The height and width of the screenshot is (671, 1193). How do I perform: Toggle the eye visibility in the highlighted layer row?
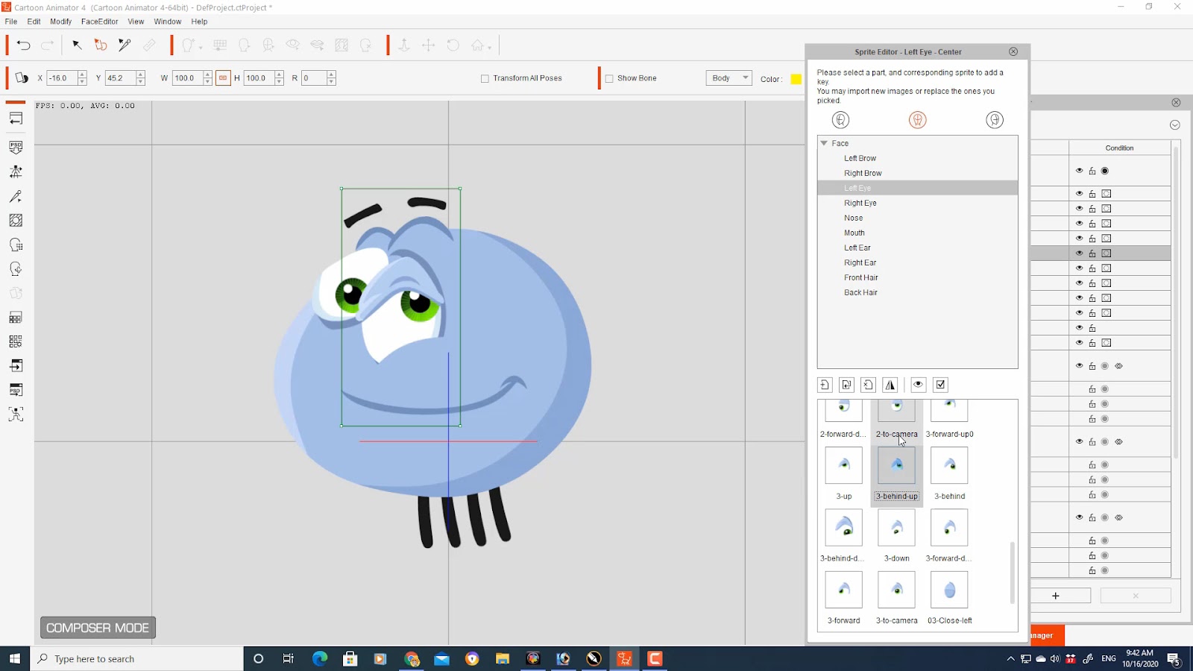pos(1079,253)
